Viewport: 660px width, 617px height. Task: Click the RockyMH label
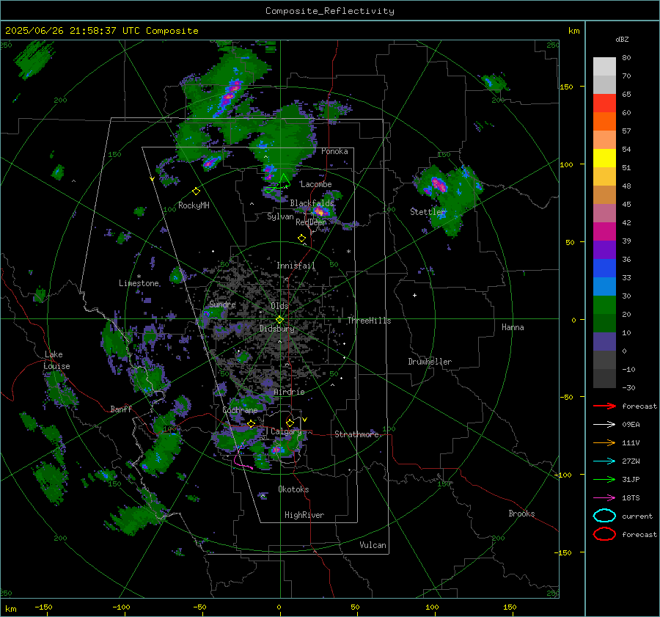(194, 205)
